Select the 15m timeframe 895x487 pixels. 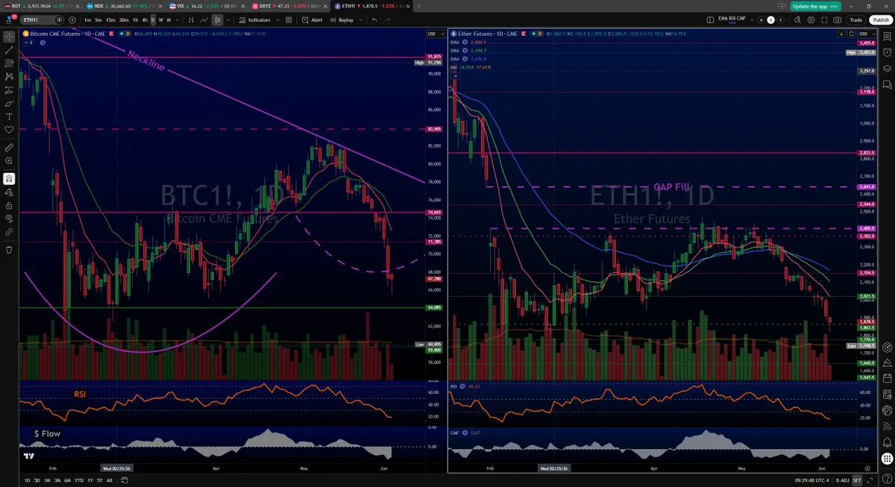pyautogui.click(x=110, y=19)
